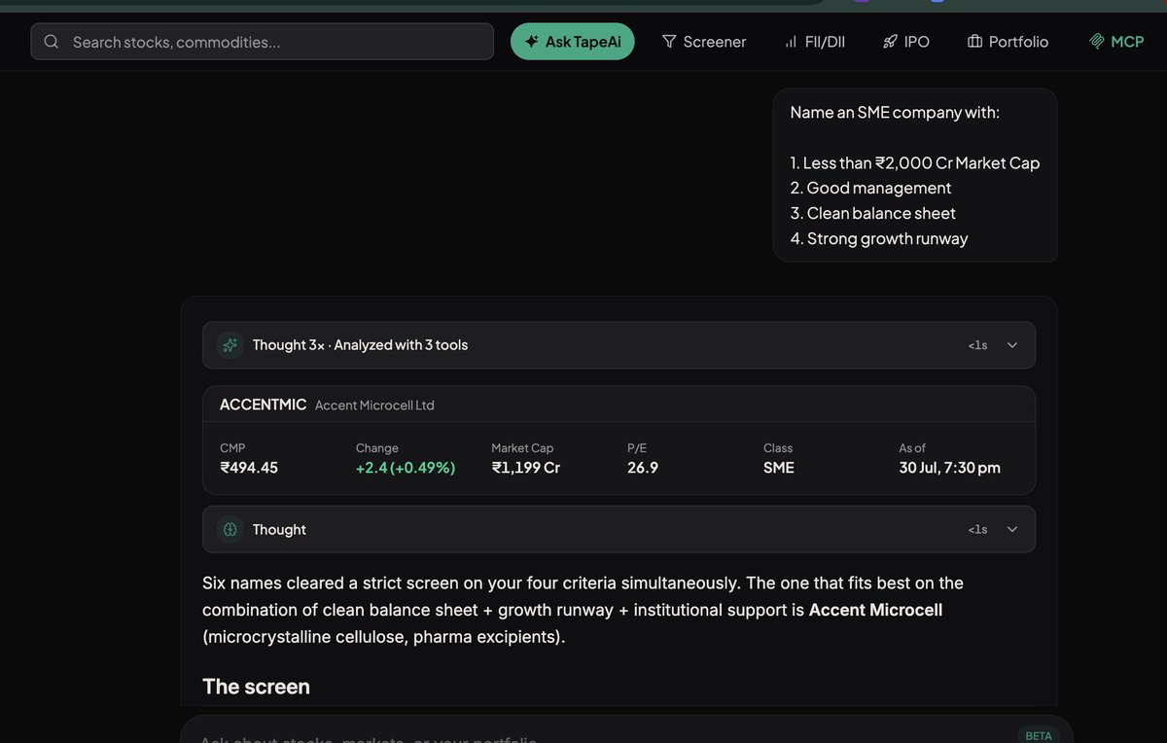Click the sparkle icon in Ask TapeAi
Screen dimensions: 1167x743
[531, 42]
